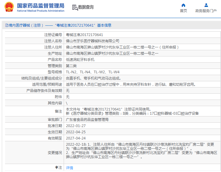Click the 注册证编号 label
This screenshot has height=172, width=221.
point(53,35)
